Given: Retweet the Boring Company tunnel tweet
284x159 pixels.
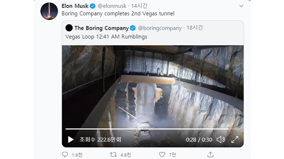Looking at the screenshot, I should click(113, 155).
